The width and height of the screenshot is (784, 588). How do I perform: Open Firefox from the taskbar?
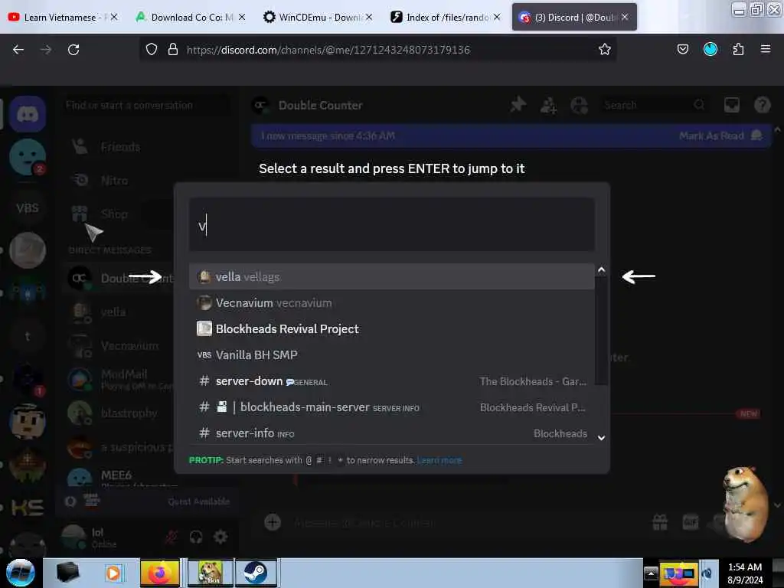(x=159, y=573)
